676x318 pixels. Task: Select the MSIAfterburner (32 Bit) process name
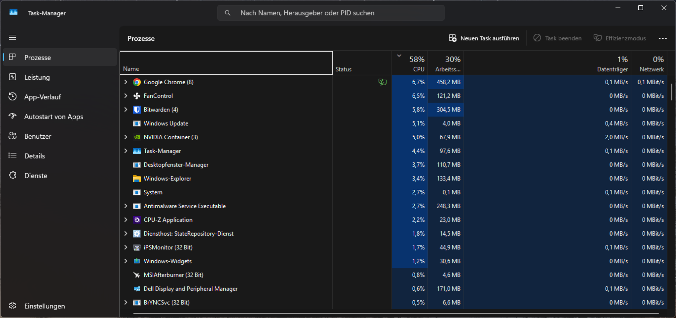point(173,275)
